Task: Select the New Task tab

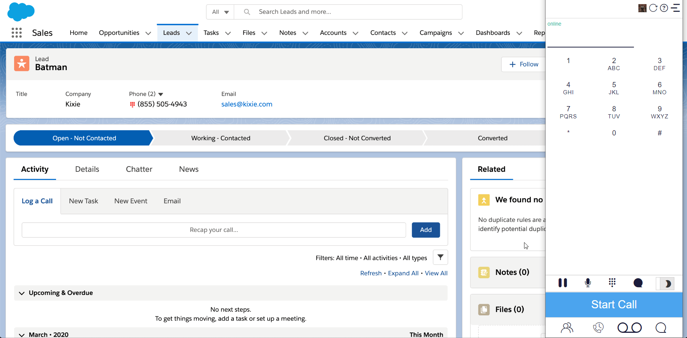Action: coord(84,201)
